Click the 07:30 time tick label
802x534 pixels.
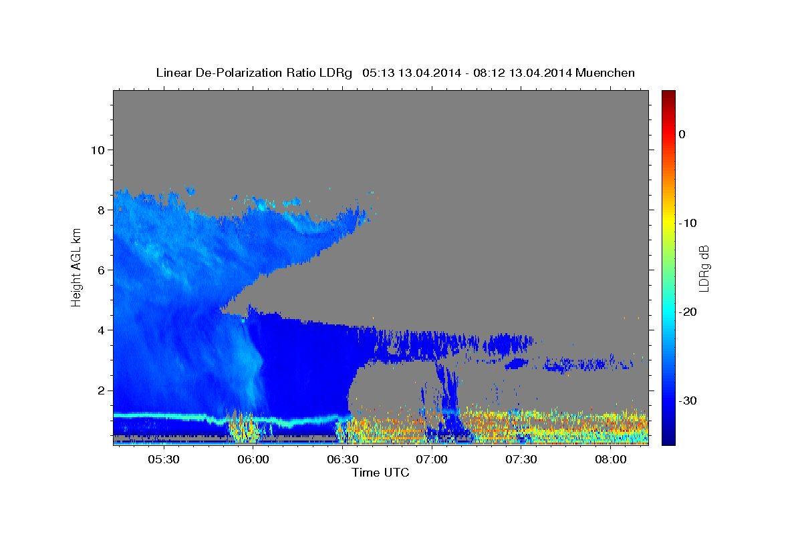pyautogui.click(x=521, y=460)
